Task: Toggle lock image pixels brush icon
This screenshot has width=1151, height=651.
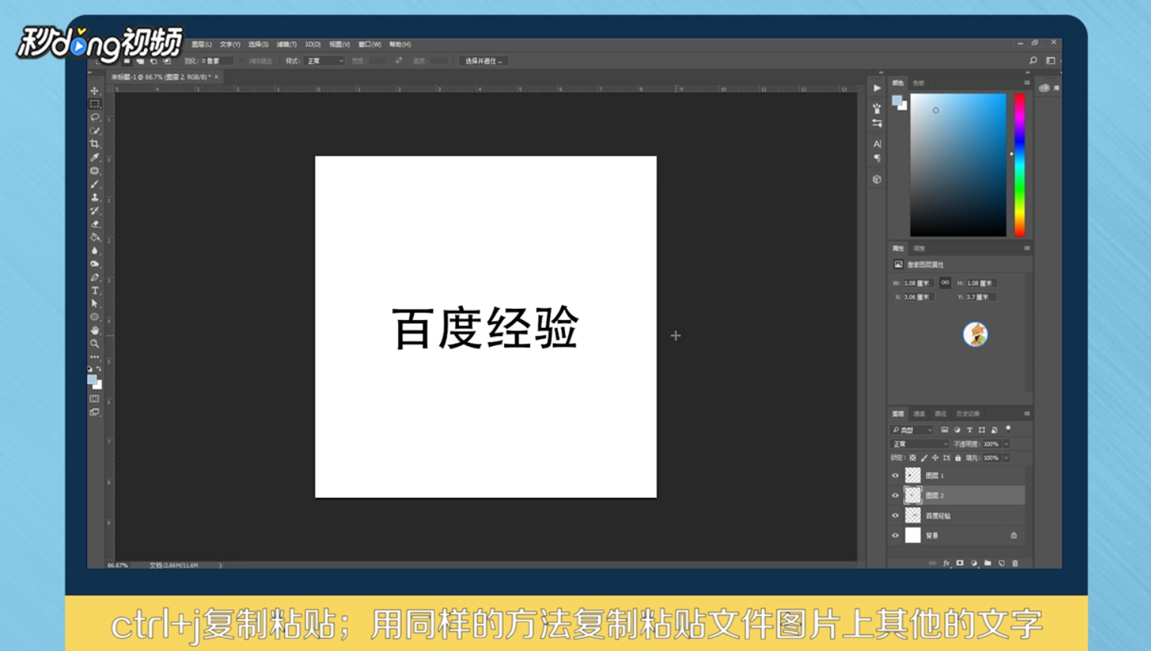Action: [924, 458]
